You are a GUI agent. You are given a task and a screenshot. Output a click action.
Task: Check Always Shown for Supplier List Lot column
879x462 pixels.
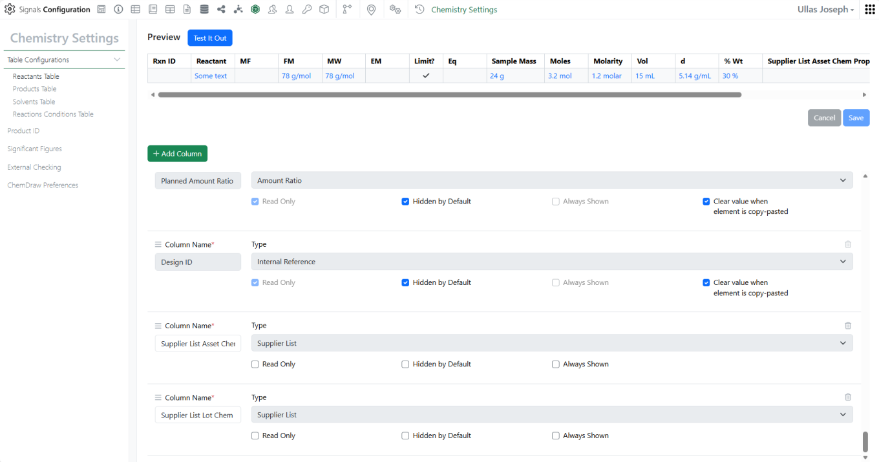[556, 436]
